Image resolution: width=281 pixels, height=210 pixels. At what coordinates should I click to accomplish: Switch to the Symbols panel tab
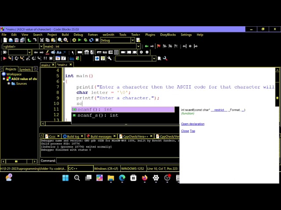point(25,69)
